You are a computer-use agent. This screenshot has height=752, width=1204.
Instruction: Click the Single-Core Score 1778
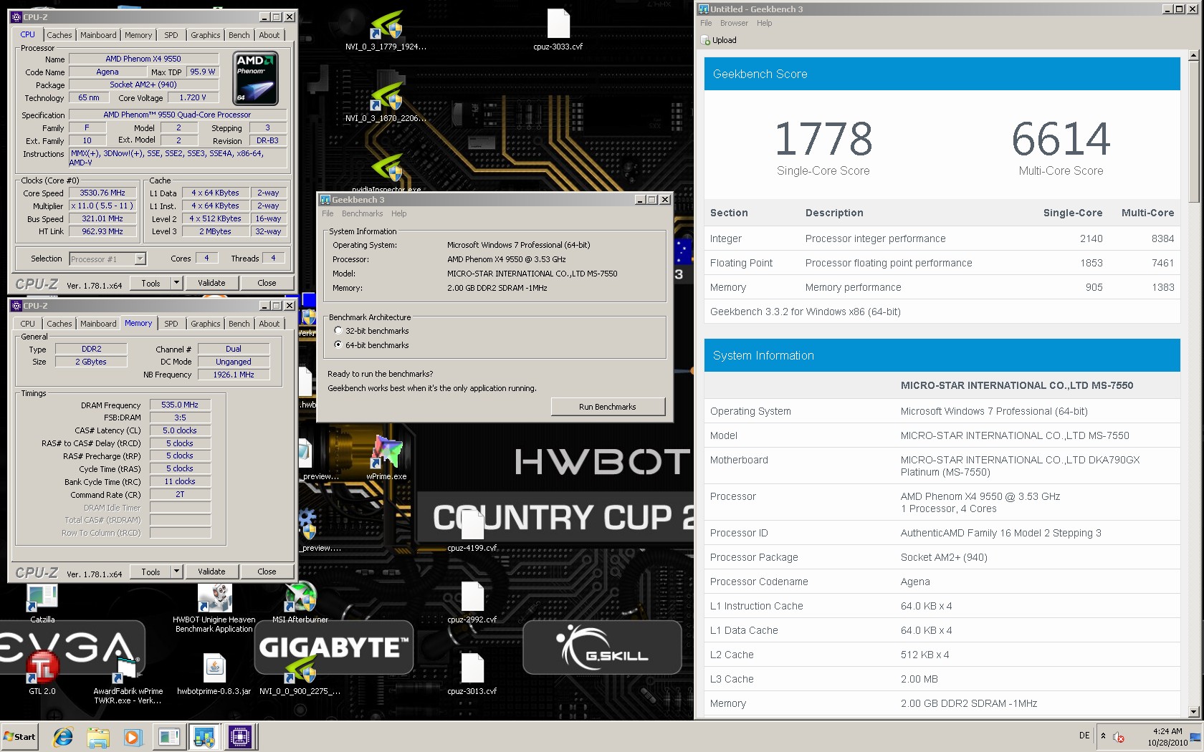pyautogui.click(x=823, y=139)
